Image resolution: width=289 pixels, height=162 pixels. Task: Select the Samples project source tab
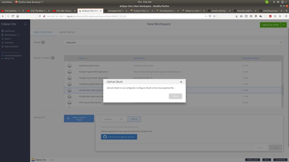point(108,119)
